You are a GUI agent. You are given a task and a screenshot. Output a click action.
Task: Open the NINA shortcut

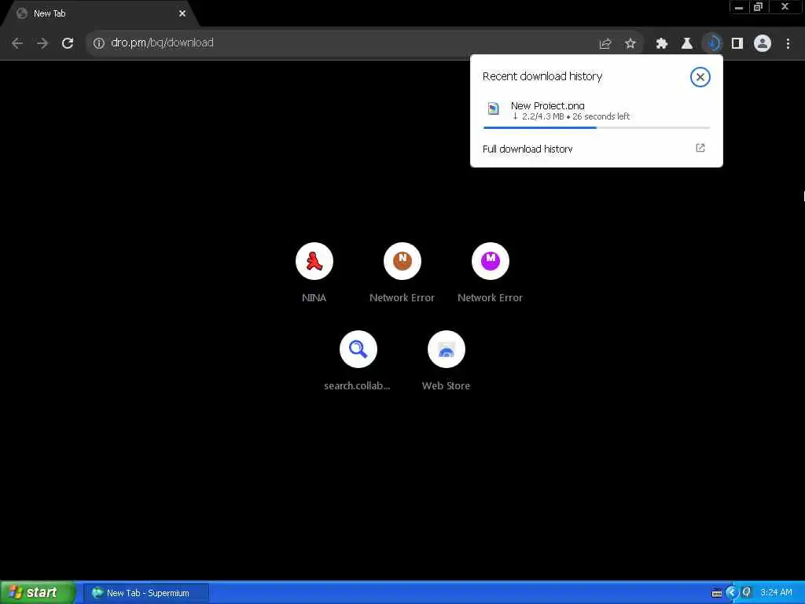pyautogui.click(x=314, y=273)
